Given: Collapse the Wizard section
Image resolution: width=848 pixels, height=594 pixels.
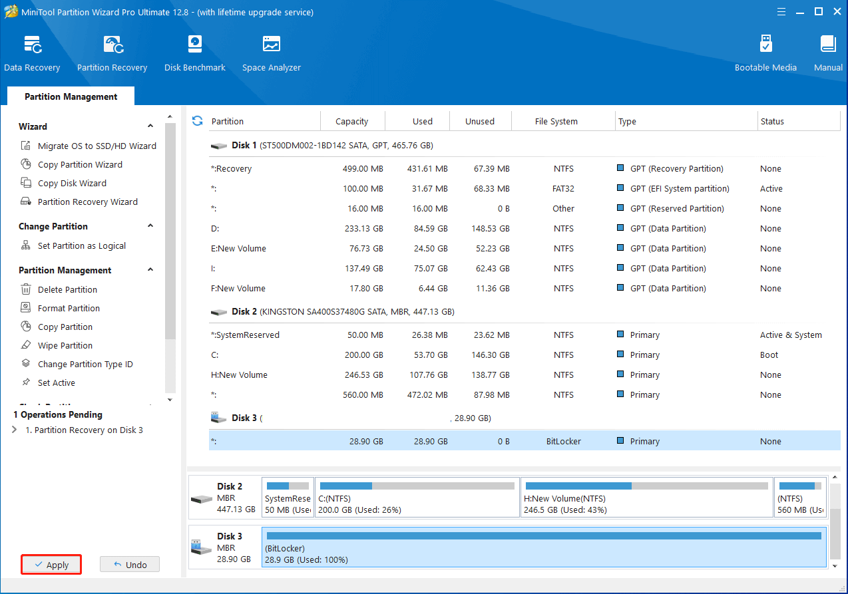Looking at the screenshot, I should [150, 126].
